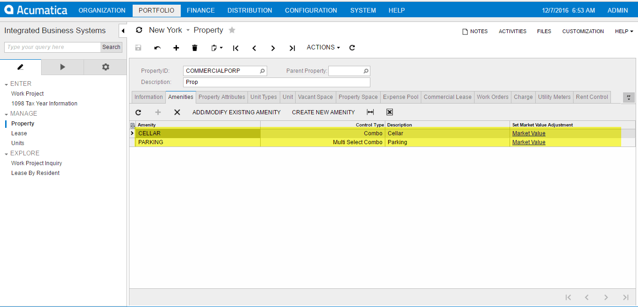Open the ADMIN user menu

(617, 10)
